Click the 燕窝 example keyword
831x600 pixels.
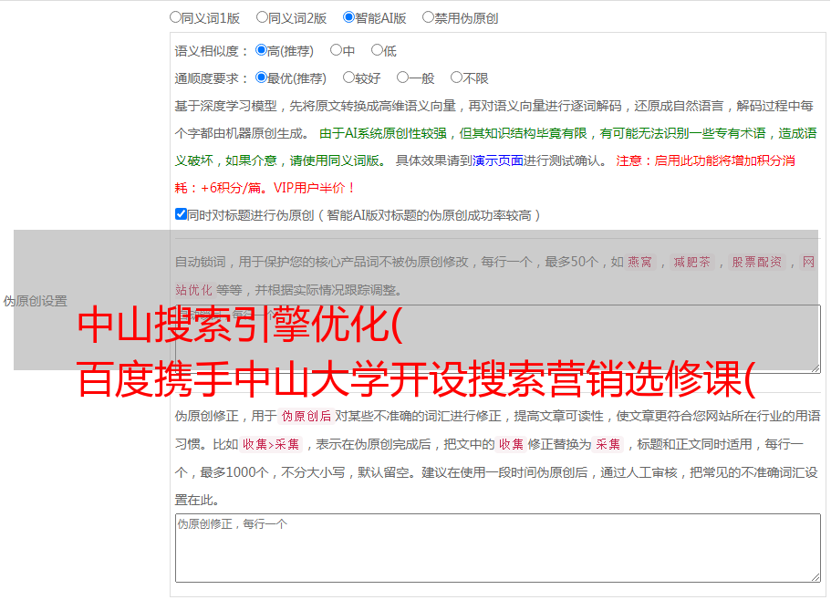point(640,262)
